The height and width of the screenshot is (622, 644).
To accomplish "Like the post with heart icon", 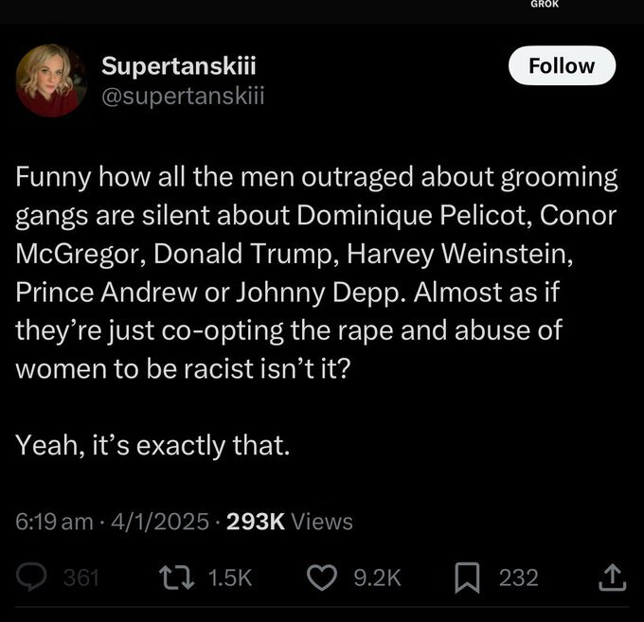I will click(x=322, y=578).
